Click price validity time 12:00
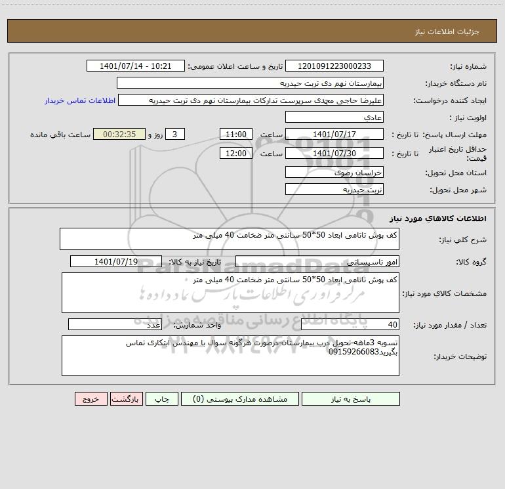 [x=235, y=153]
